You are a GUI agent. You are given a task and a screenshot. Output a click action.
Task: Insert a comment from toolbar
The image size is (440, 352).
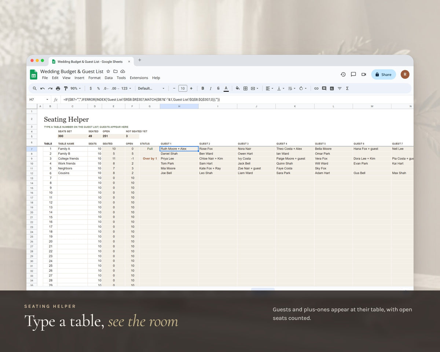324,88
